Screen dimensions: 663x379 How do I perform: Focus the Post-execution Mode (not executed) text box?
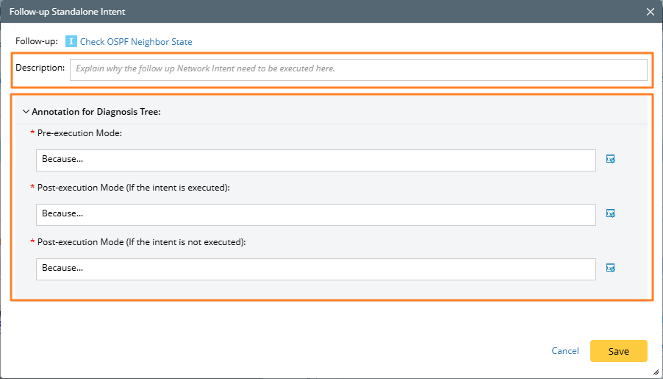(x=315, y=269)
